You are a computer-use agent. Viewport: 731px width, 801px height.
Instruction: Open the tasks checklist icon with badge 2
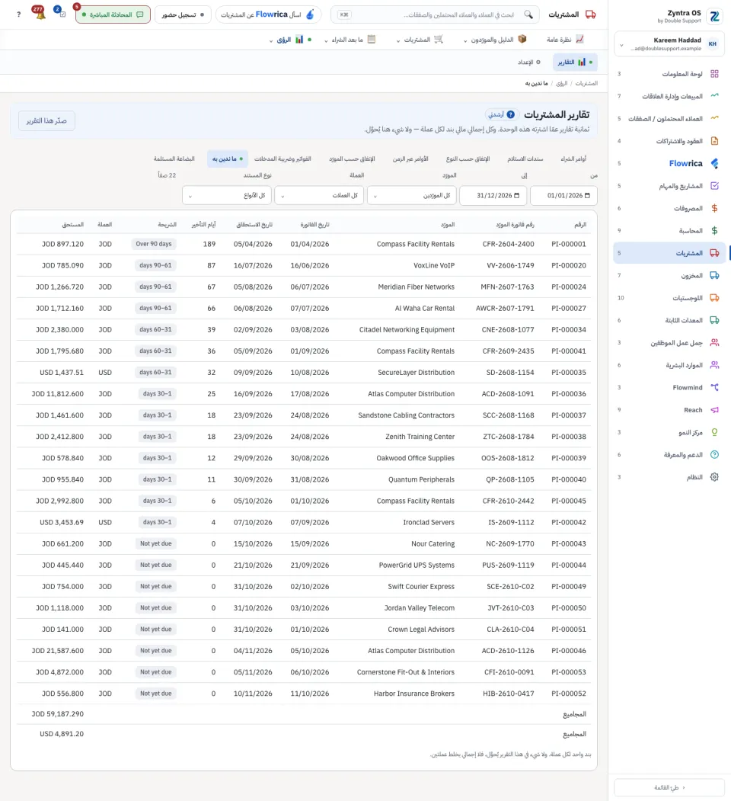[x=60, y=12]
